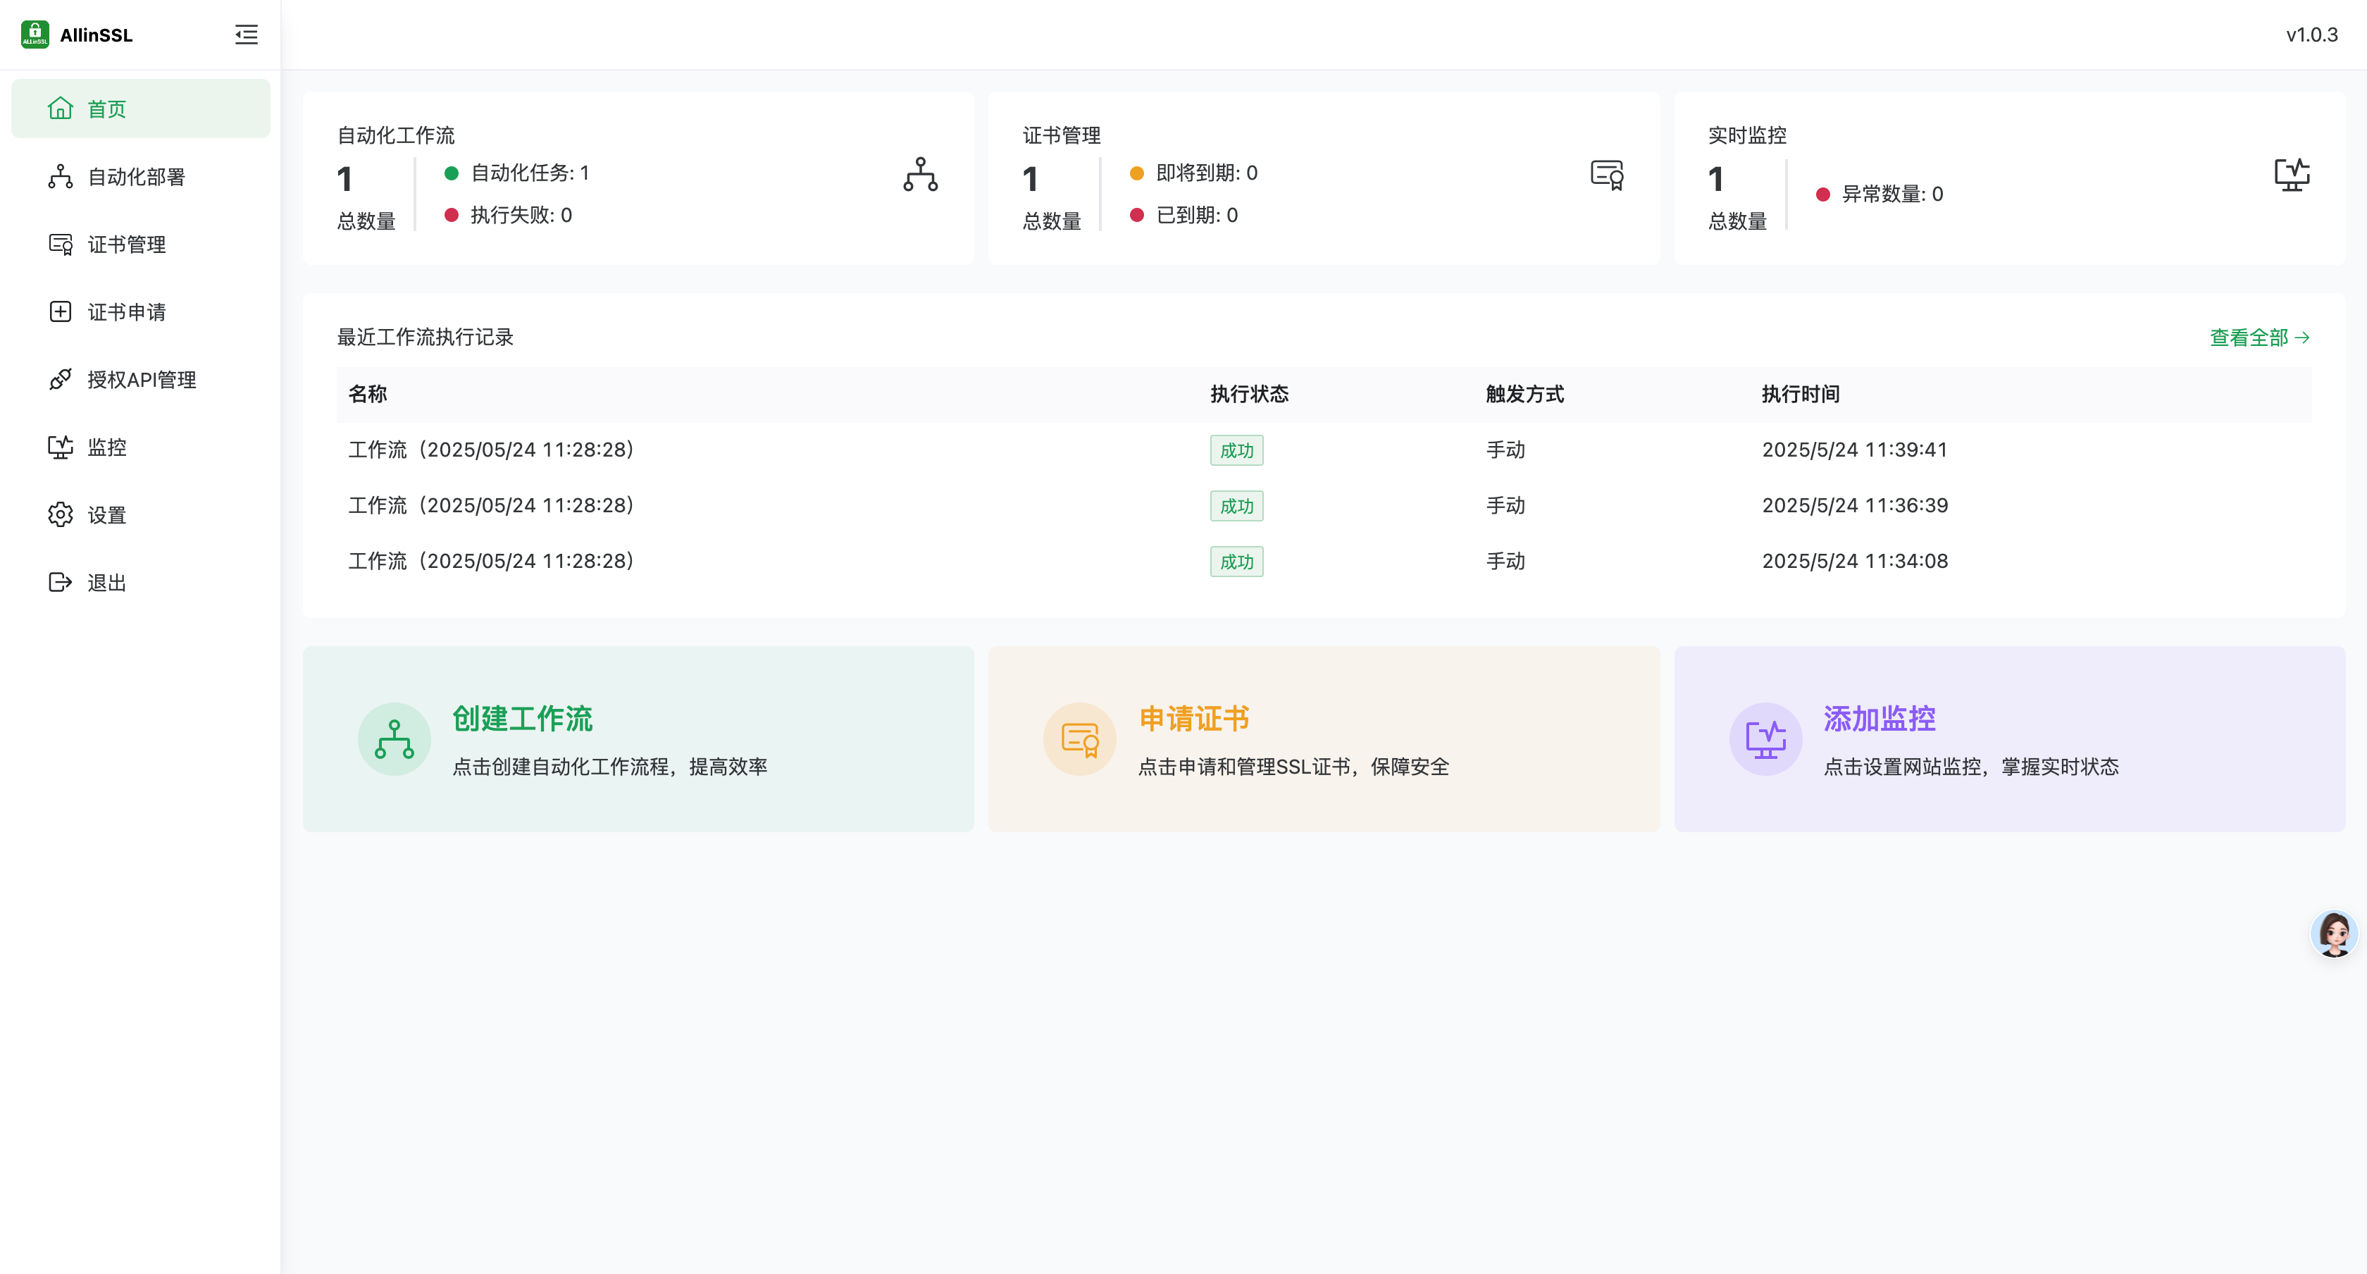The height and width of the screenshot is (1274, 2367).
Task: Click the orange 申请证书 circle icon
Action: pyautogui.click(x=1080, y=739)
